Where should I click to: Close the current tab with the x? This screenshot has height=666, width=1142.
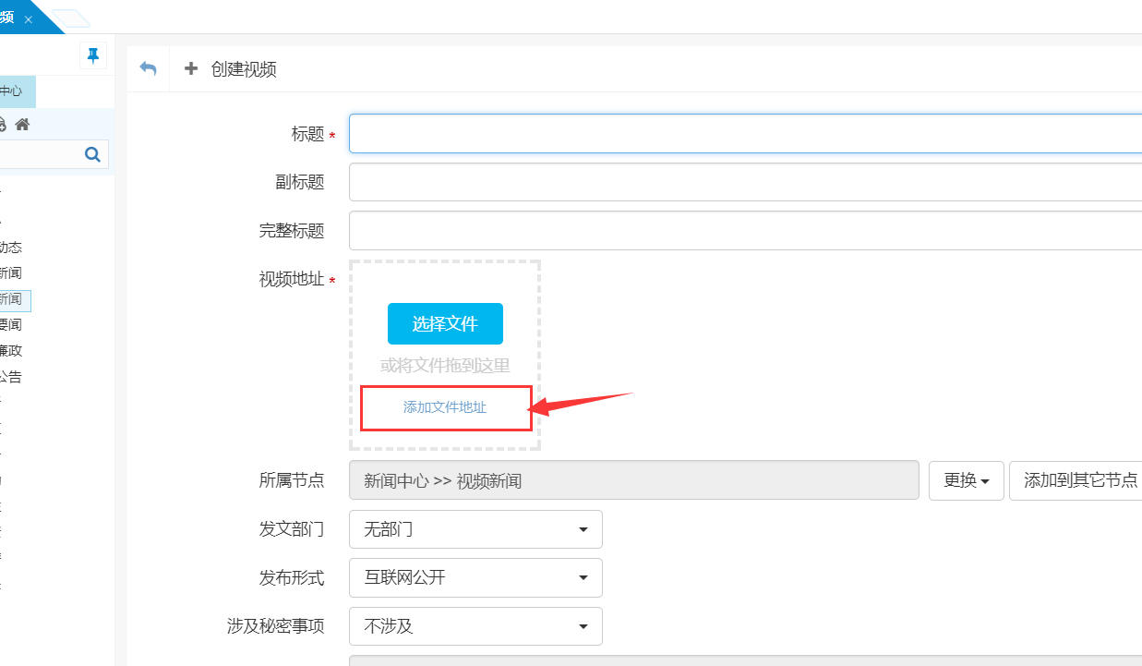pyautogui.click(x=29, y=19)
